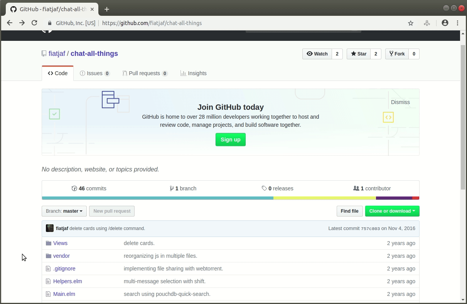Select the Code tab

57,73
